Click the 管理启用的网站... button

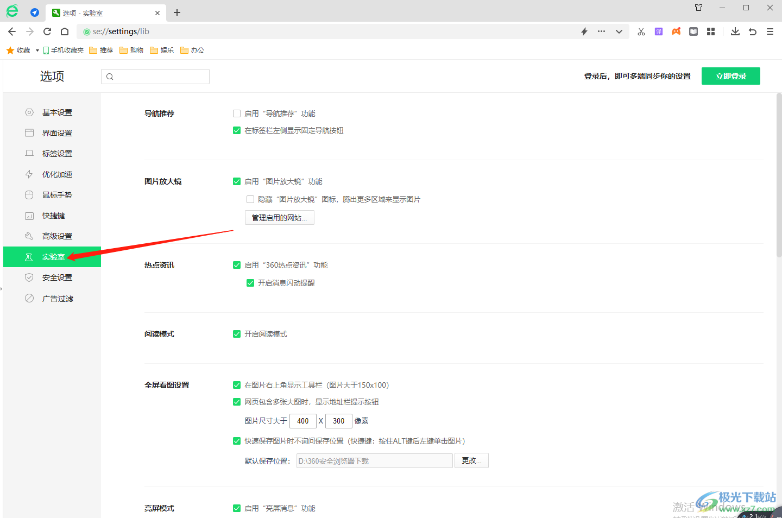tap(280, 218)
